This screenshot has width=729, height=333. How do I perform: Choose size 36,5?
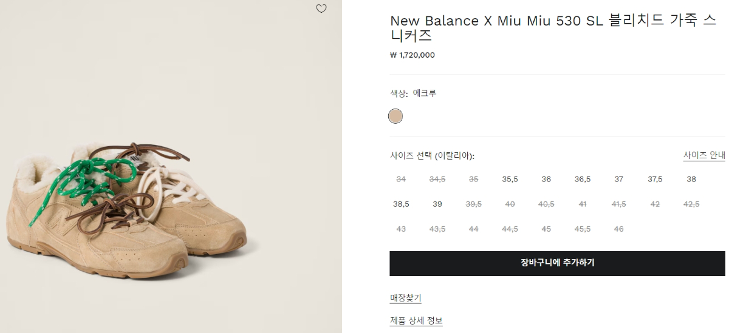583,180
